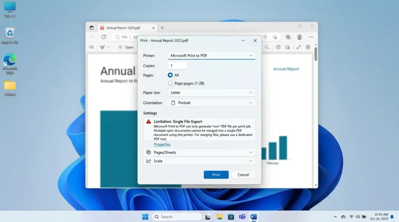Open the clock showing 10:45 AM
The height and width of the screenshot is (222, 399).
point(379,217)
